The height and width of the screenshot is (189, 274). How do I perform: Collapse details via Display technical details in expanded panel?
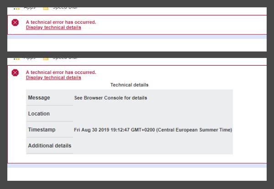tap(53, 78)
